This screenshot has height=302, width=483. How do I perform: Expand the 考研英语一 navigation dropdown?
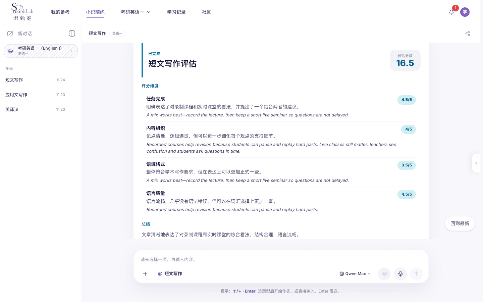click(136, 12)
